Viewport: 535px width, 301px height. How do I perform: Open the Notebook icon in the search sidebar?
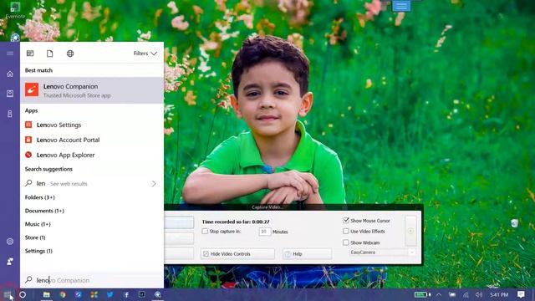tap(10, 94)
